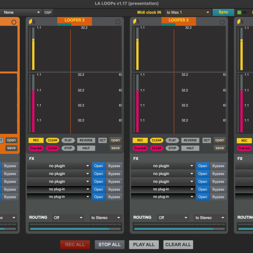This screenshot has width=253, height=253.
Task: Click the circle indicator at Looper 2's top right
Action: [x=118, y=22]
